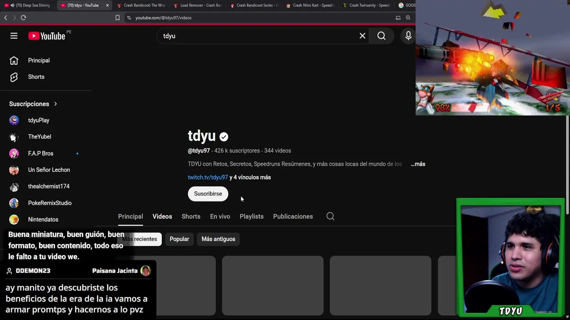Click the browser forward arrow
The image size is (570, 320).
[x=14, y=18]
